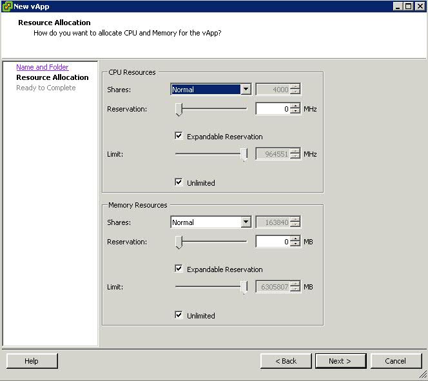The width and height of the screenshot is (428, 381).
Task: Open the Memory Shares dropdown
Action: pyautogui.click(x=246, y=222)
